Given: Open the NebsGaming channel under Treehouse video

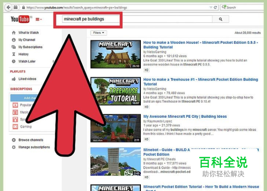Looking at the screenshot, I should (157, 89).
